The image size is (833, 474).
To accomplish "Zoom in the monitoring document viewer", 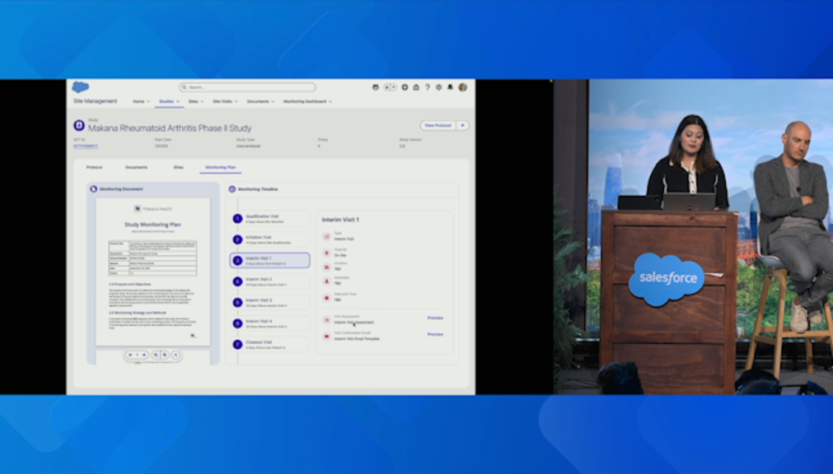I will point(165,355).
